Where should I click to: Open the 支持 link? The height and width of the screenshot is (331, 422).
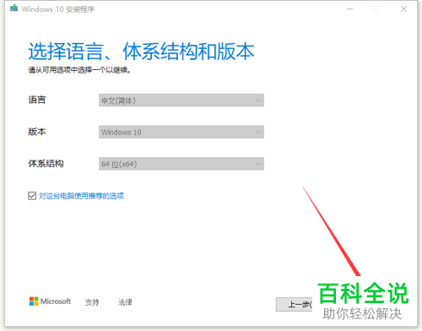coord(92,302)
